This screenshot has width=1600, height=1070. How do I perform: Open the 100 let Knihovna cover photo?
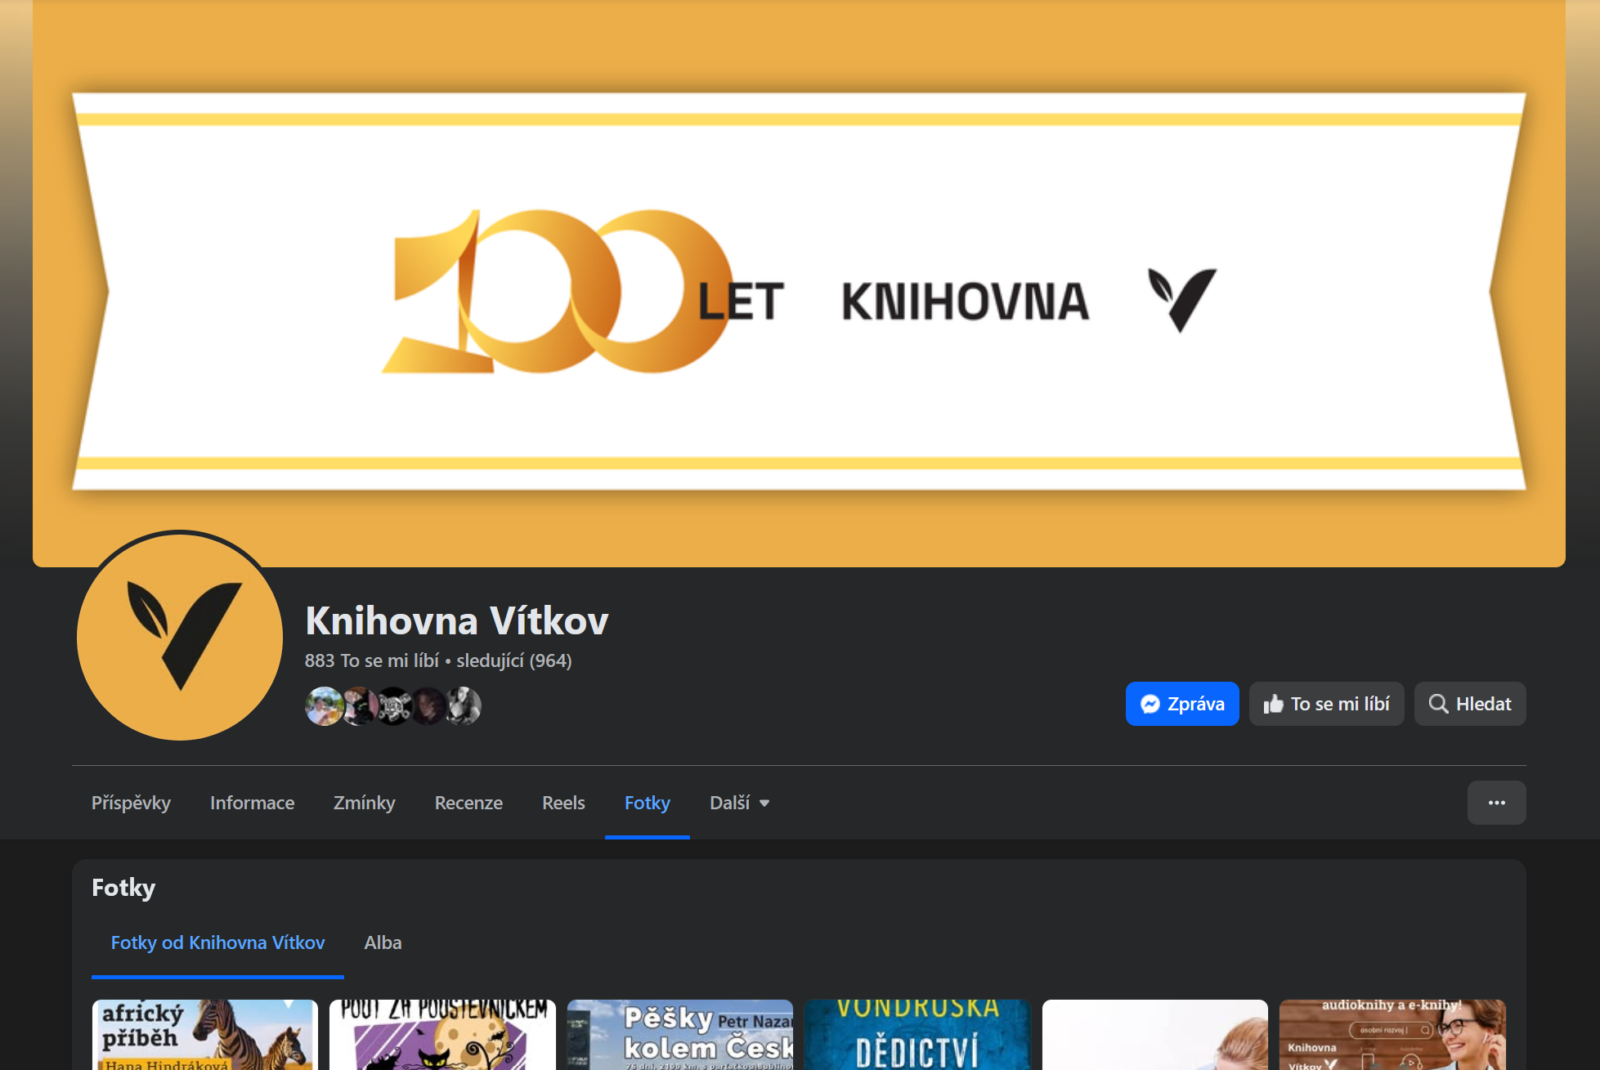(799, 284)
